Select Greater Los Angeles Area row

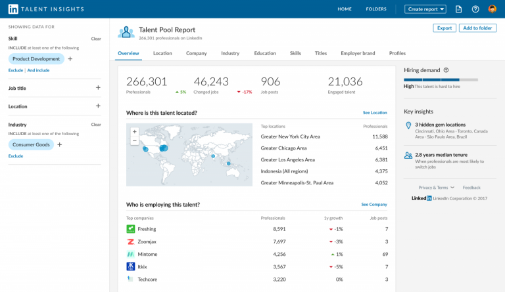[324, 159]
